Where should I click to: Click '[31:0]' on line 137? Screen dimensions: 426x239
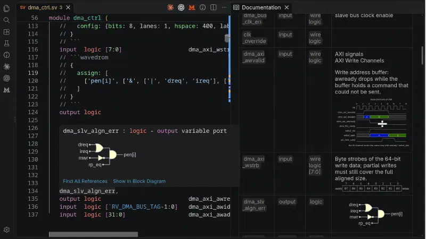click(115, 215)
